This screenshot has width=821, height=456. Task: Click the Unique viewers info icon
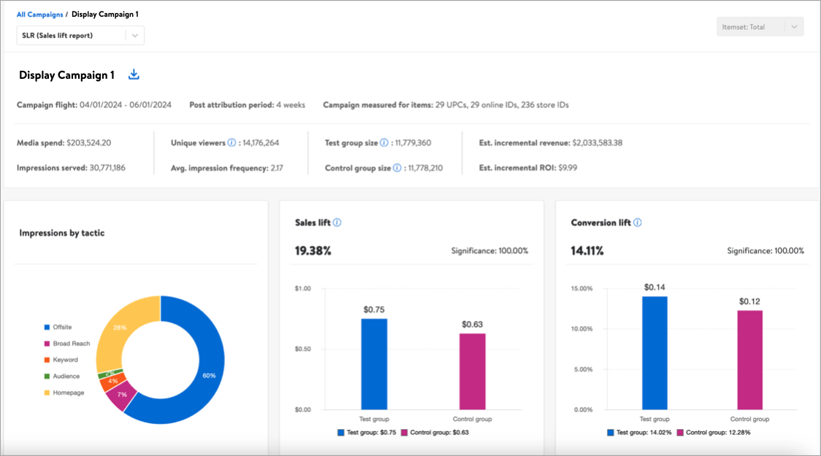[232, 144]
